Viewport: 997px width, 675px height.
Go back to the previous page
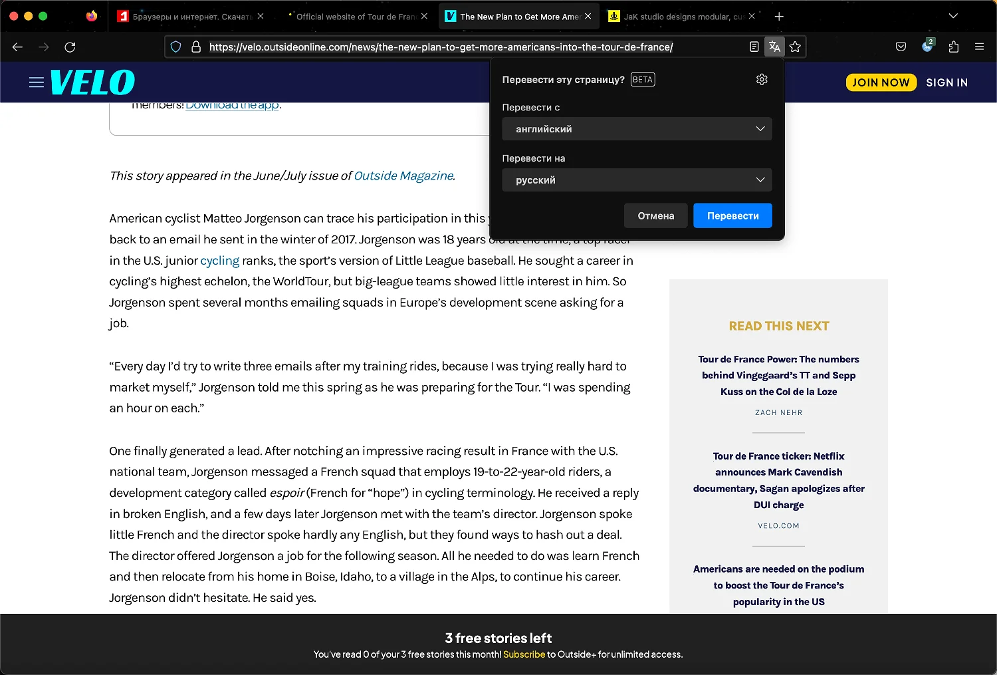[18, 47]
